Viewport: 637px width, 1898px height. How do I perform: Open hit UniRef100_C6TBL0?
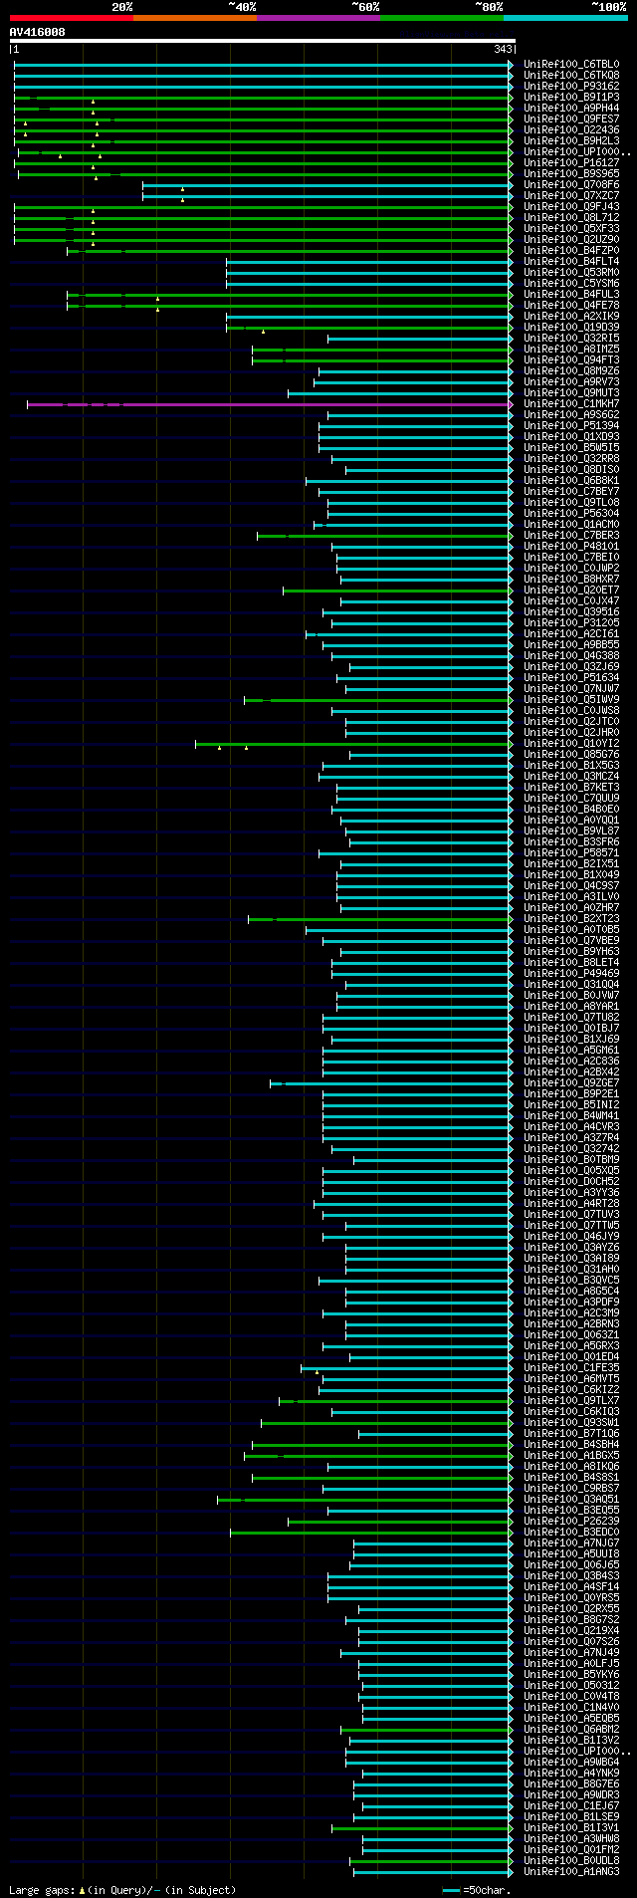[571, 65]
